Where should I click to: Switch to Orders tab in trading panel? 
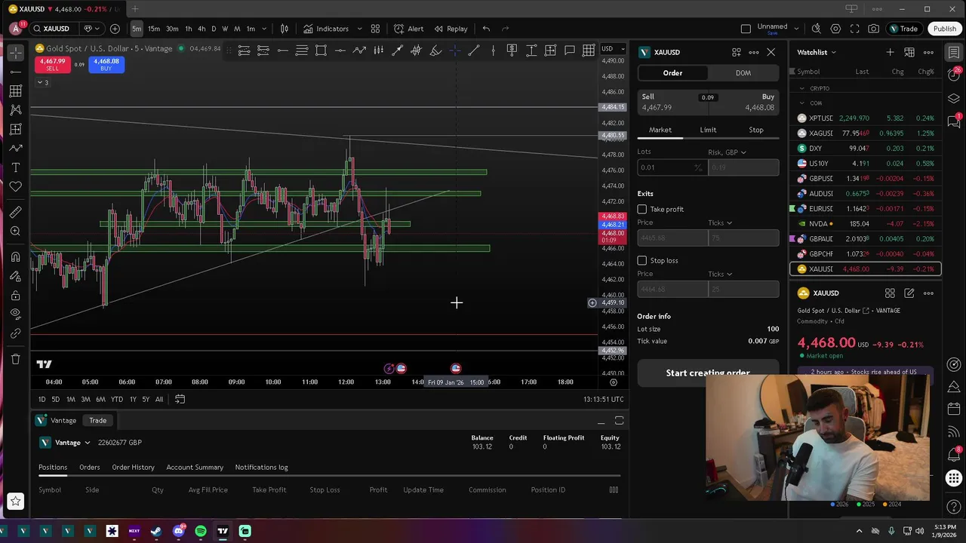[89, 468]
